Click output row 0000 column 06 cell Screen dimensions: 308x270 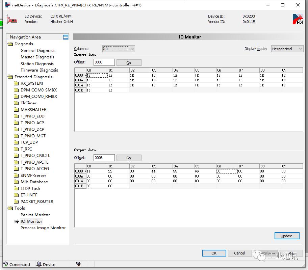[x=227, y=171]
